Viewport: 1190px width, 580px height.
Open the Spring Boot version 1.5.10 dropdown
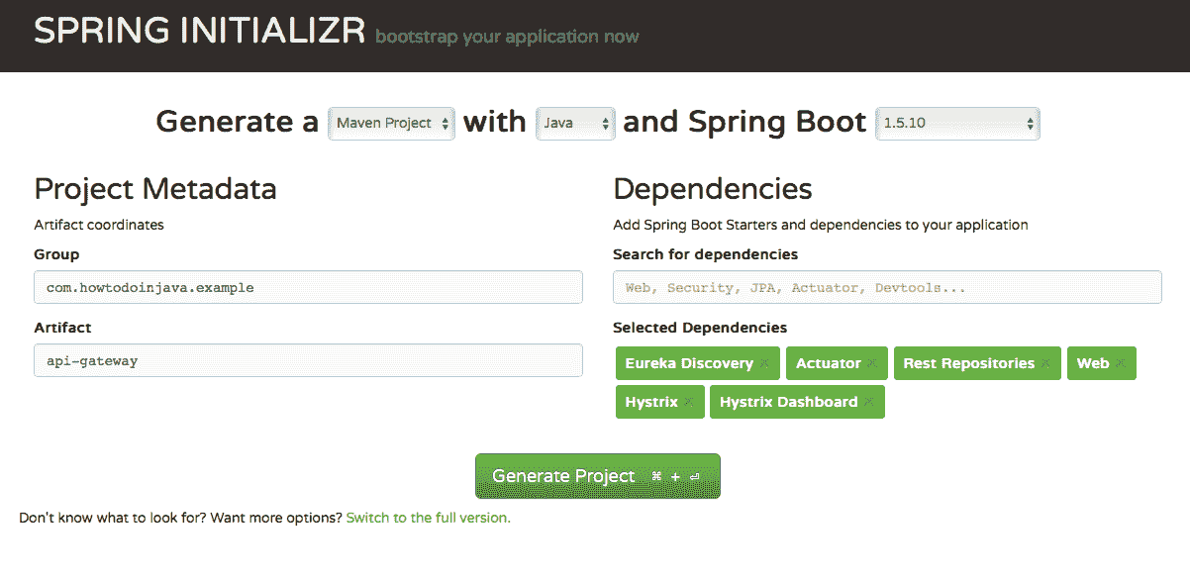[957, 124]
